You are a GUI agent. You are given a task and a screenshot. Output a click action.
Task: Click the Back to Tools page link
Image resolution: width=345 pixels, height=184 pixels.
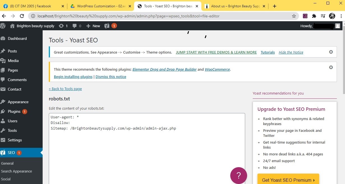tap(65, 89)
